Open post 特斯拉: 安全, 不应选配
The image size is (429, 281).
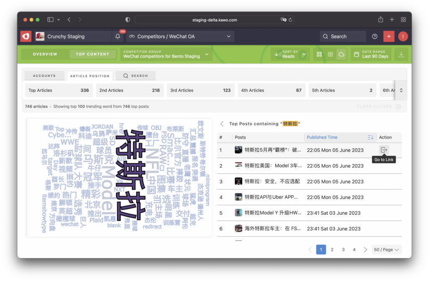(x=272, y=181)
